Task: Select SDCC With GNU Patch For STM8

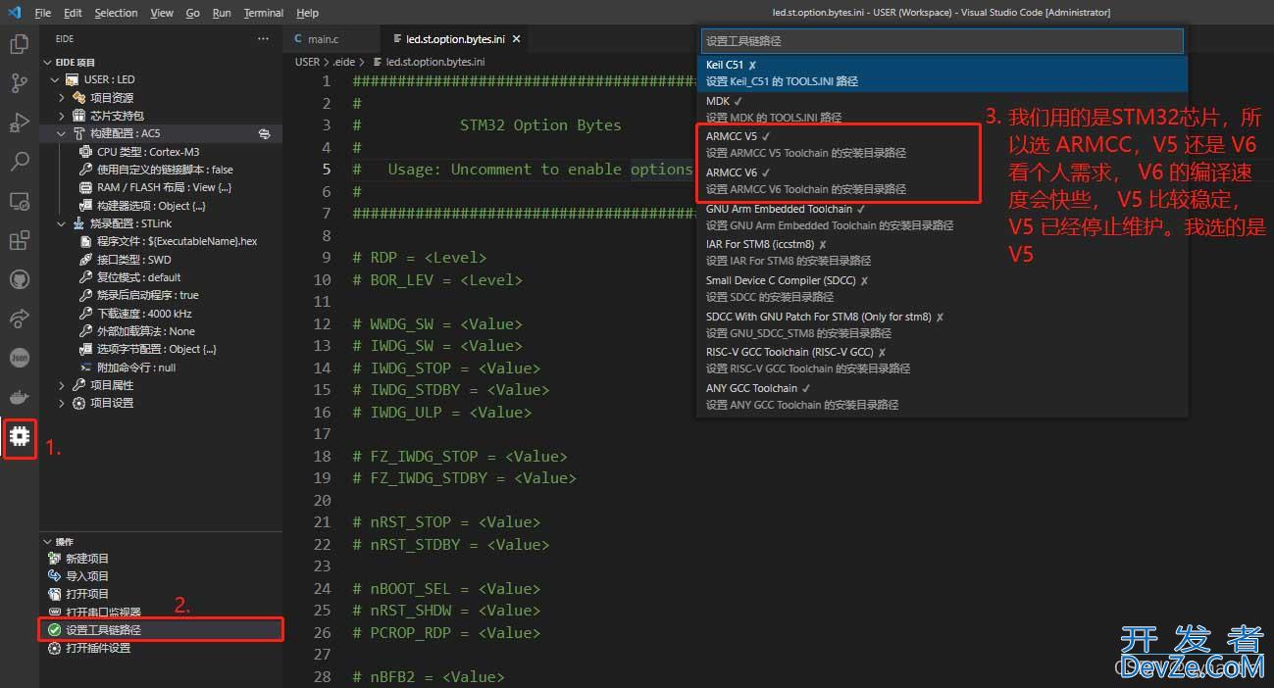Action: 942,324
